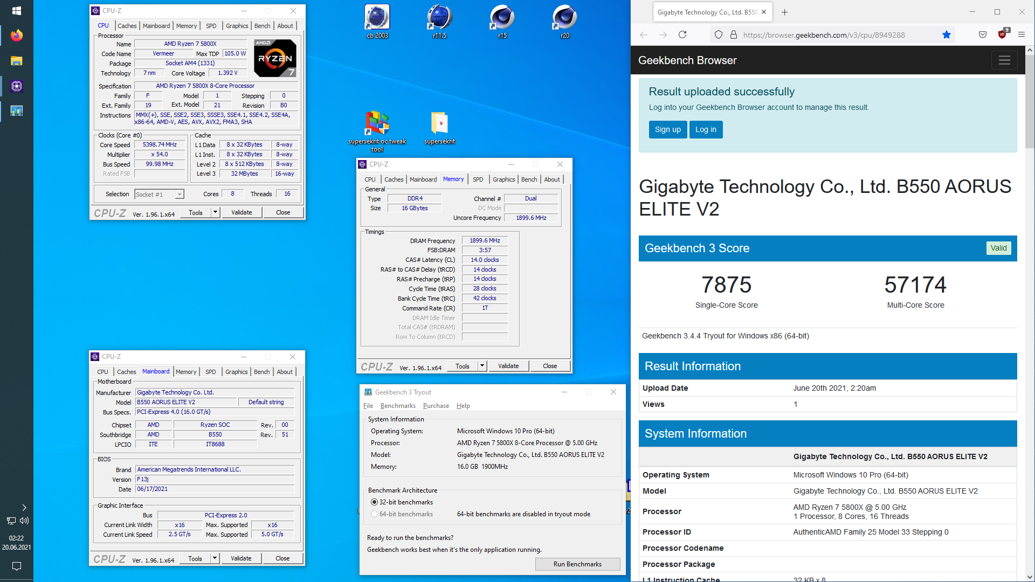Click Tools button in top CPU-Z window

[x=196, y=212]
